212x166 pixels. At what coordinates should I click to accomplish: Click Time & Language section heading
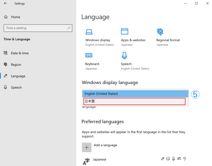17,39
